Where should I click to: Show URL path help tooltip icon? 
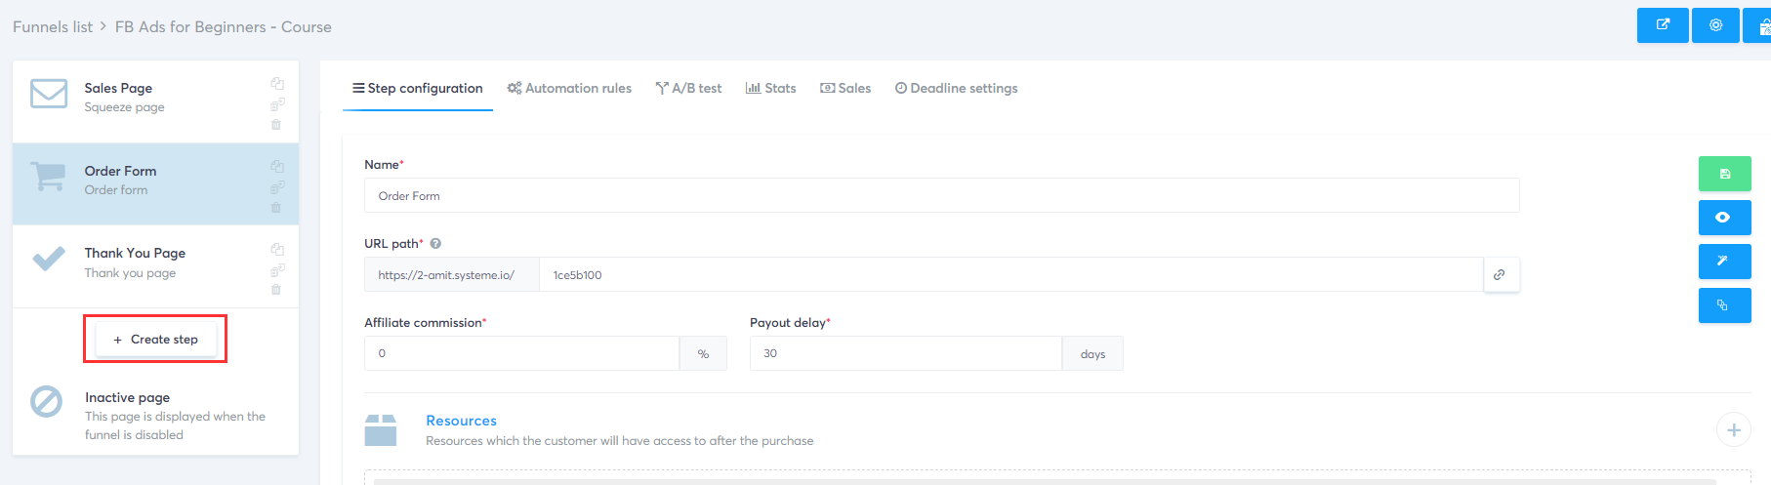pos(435,244)
